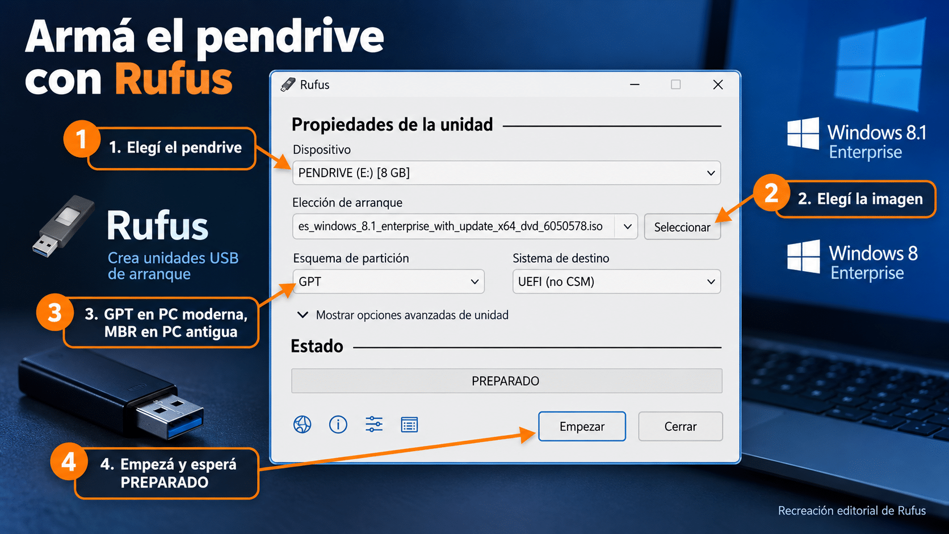Screen dimensions: 949x534
Task: Click the PREPARADO status progress bar
Action: 507,381
